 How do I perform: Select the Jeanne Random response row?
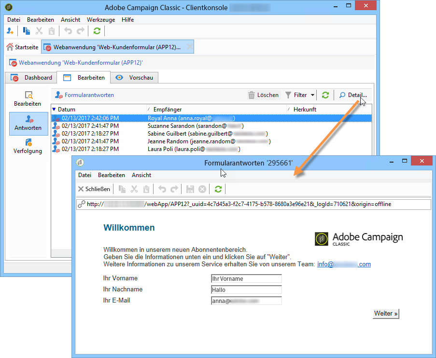tap(211, 141)
